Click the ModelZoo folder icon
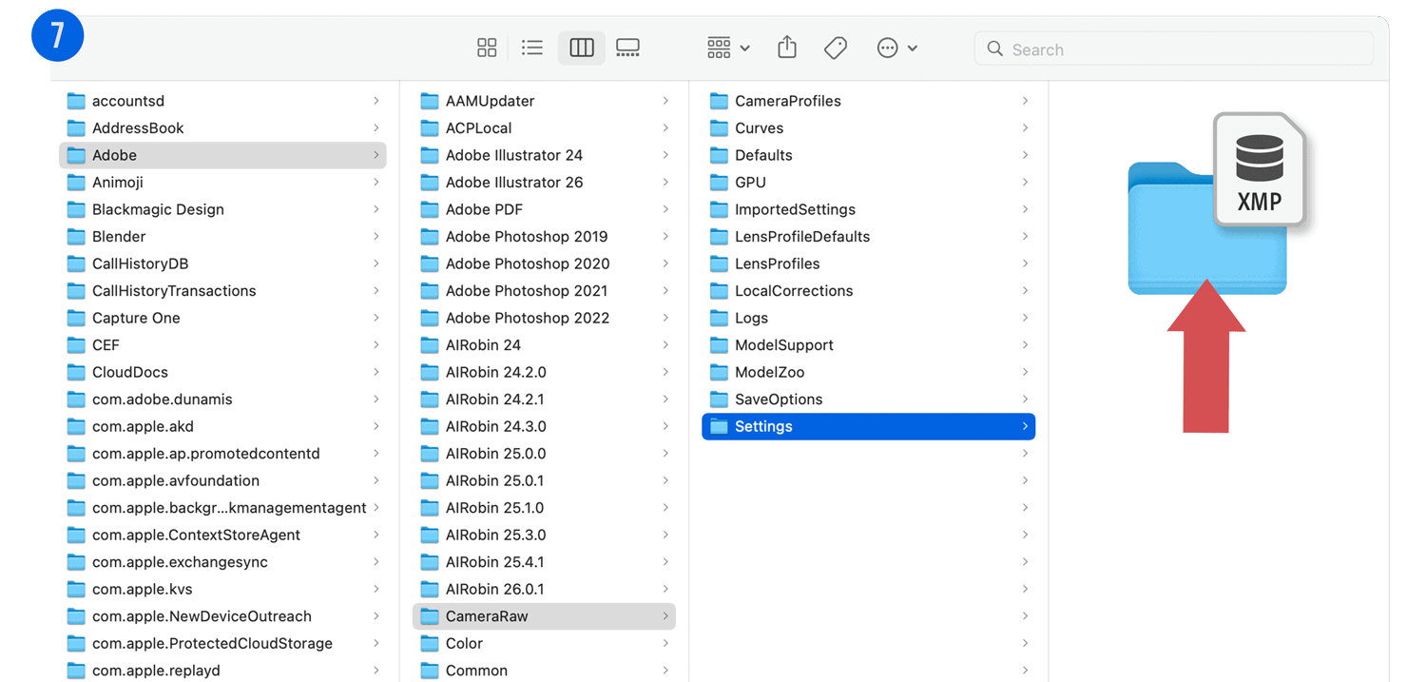This screenshot has height=682, width=1426. (719, 372)
